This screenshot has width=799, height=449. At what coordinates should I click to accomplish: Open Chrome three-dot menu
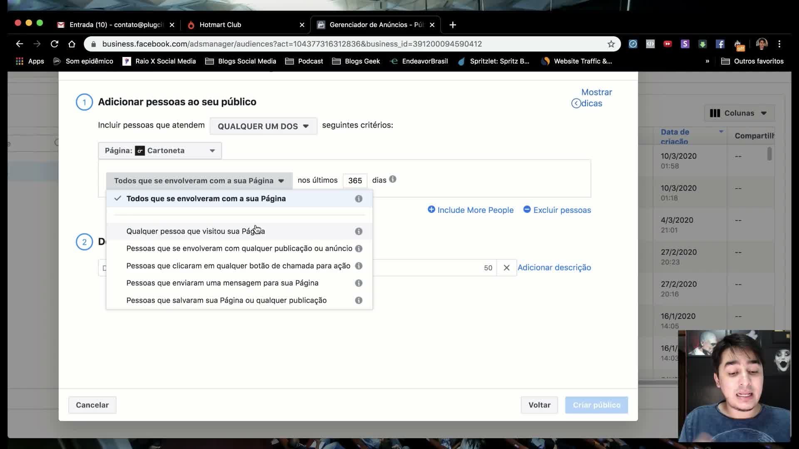779,44
